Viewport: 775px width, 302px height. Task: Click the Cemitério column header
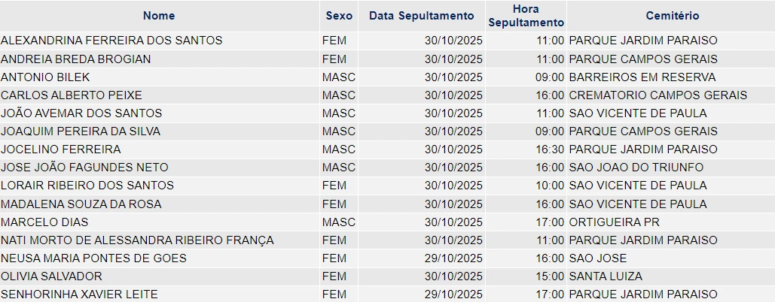[673, 16]
